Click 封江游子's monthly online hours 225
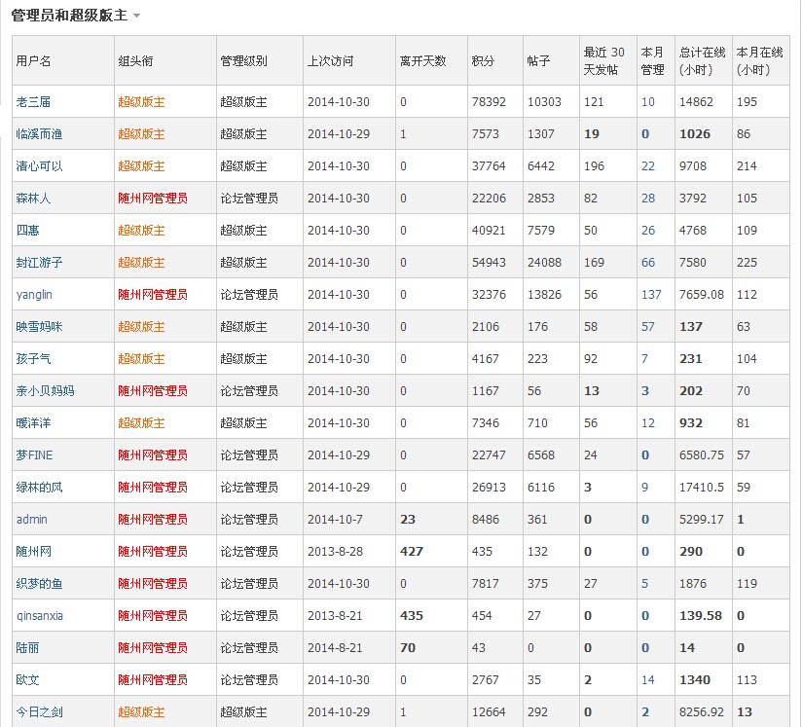Screen dimensions: 802x727 (747, 263)
